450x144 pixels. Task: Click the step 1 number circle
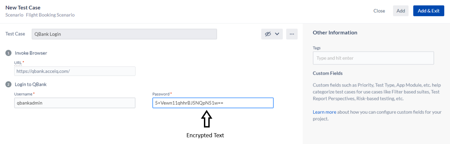point(8,53)
